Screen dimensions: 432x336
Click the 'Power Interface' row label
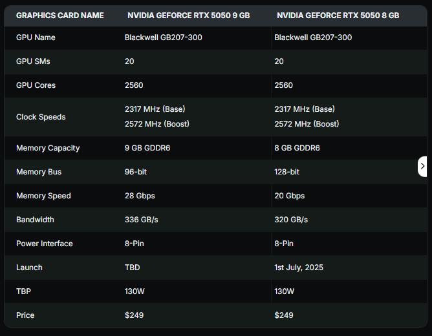(x=44, y=244)
